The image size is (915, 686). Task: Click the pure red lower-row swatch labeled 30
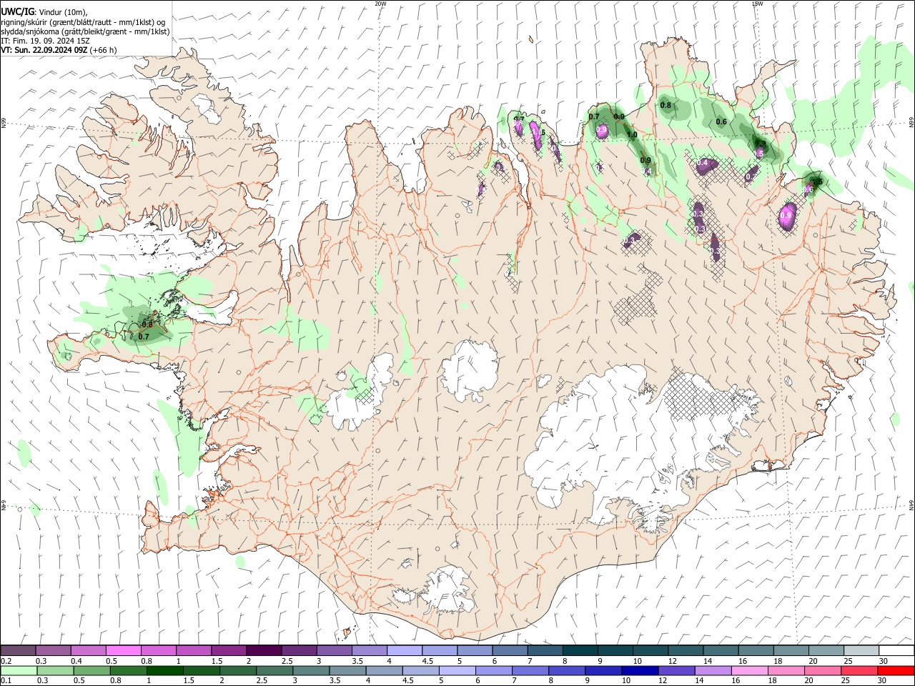click(896, 670)
